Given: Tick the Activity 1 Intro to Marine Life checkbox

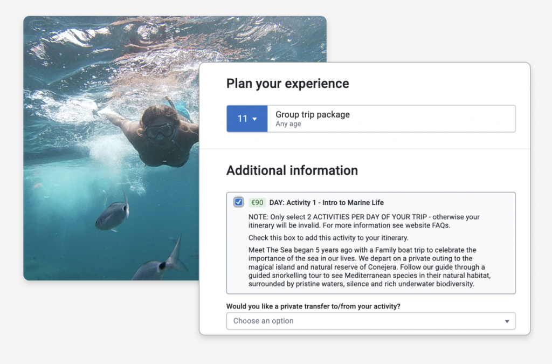Looking at the screenshot, I should click(x=238, y=202).
